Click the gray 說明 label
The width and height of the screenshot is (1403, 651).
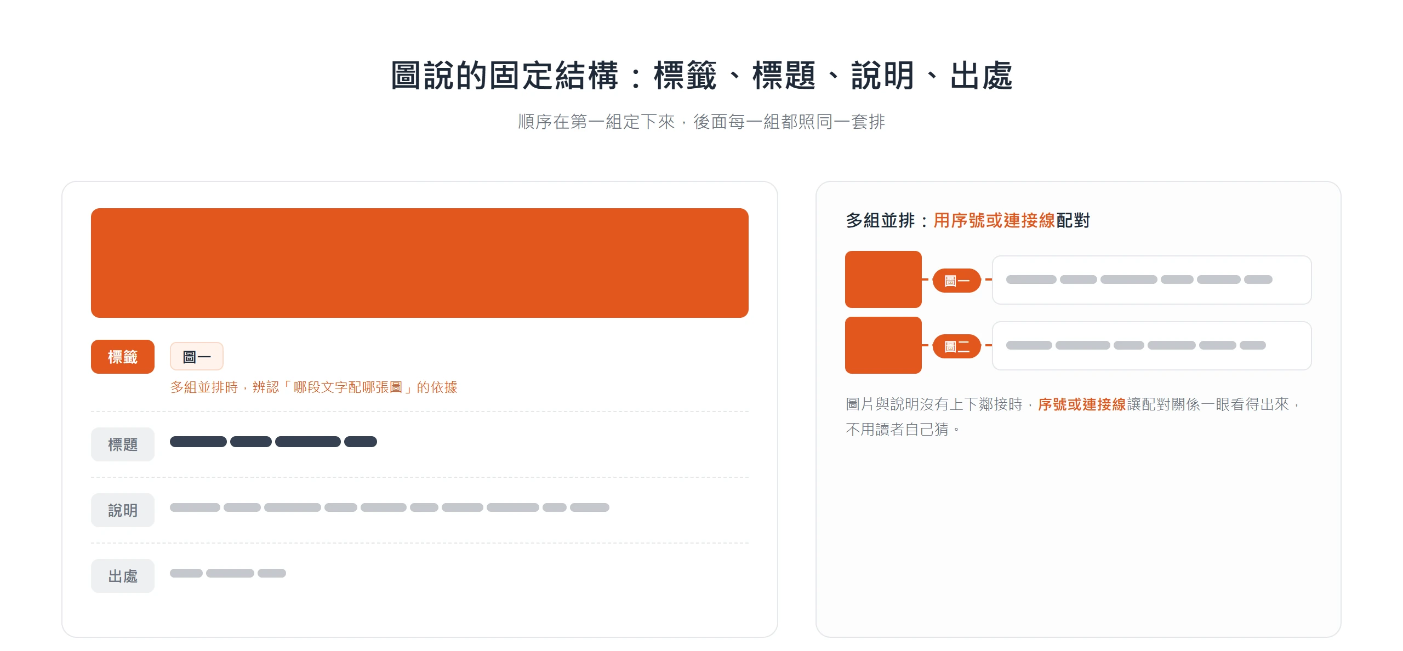pos(123,510)
